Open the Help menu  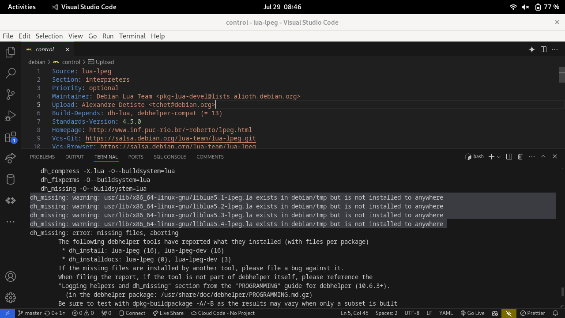pyautogui.click(x=158, y=36)
